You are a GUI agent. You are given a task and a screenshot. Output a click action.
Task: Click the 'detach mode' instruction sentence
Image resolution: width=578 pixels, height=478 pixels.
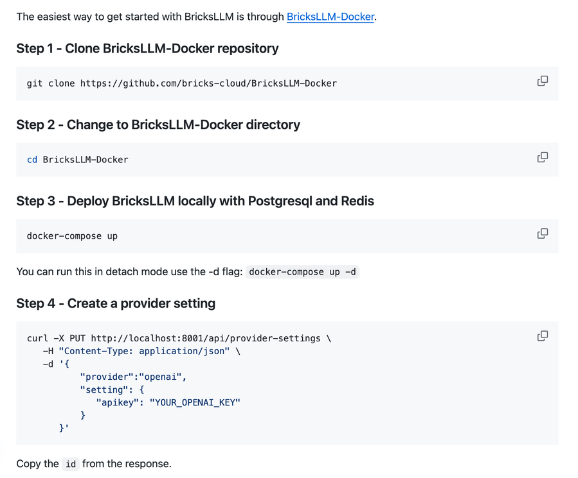point(129,272)
